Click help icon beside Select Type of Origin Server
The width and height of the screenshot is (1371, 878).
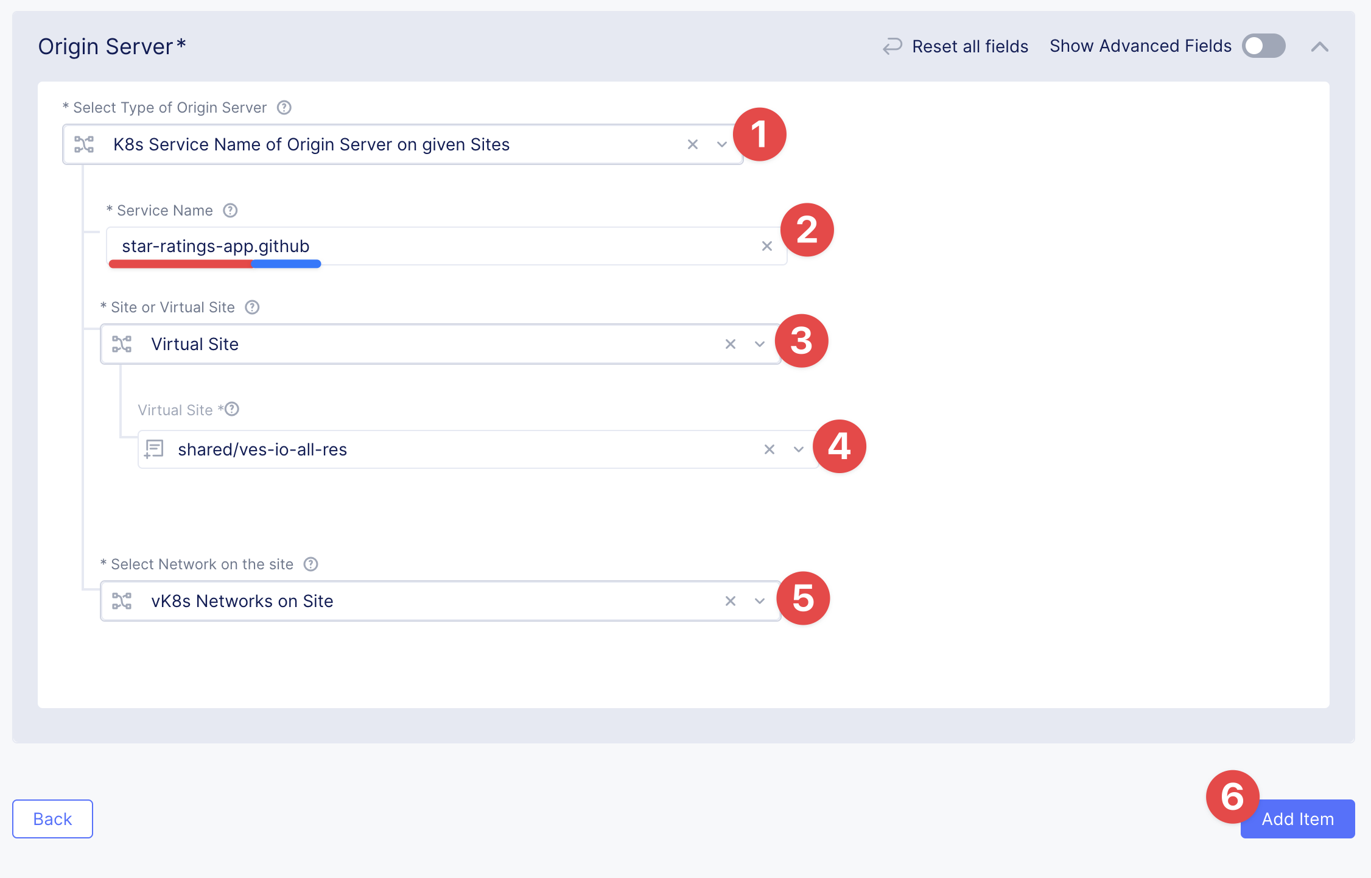tap(284, 108)
